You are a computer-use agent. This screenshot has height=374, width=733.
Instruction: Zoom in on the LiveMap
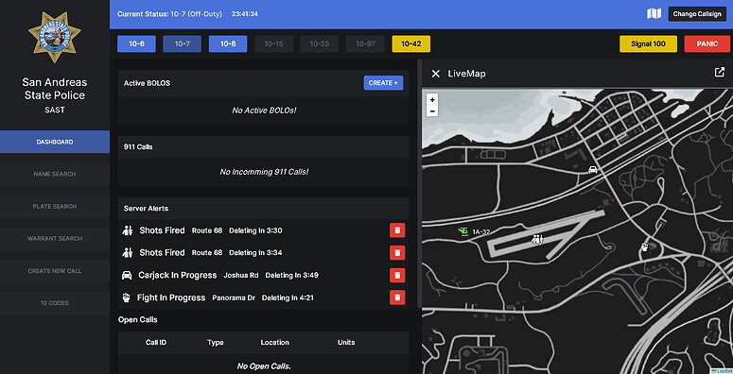click(x=432, y=99)
